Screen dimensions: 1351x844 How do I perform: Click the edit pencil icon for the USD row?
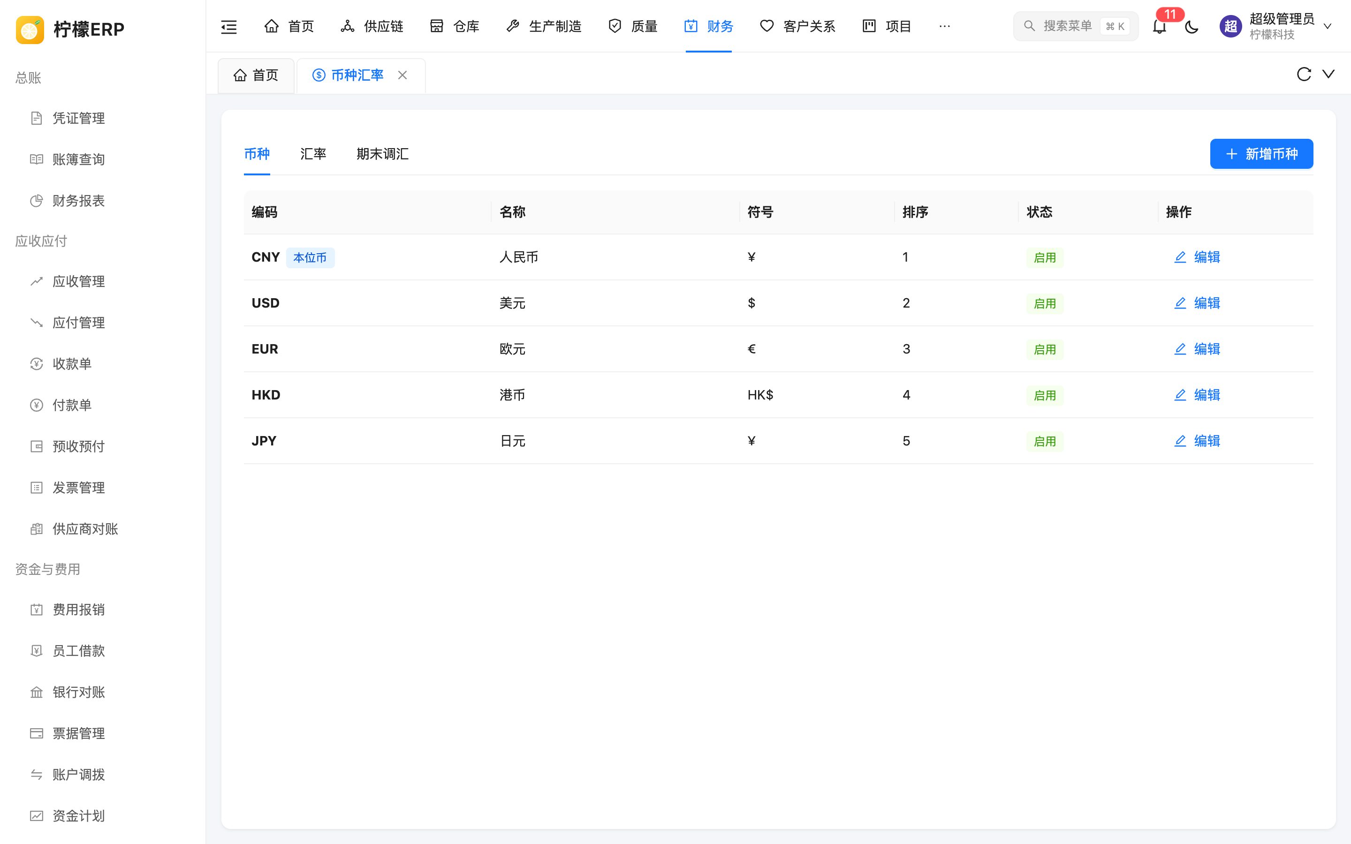coord(1180,303)
